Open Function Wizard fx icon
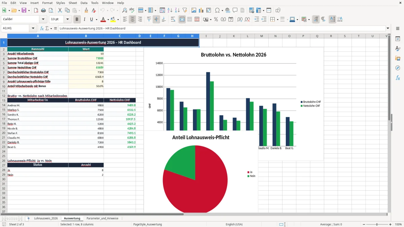 pyautogui.click(x=42, y=28)
